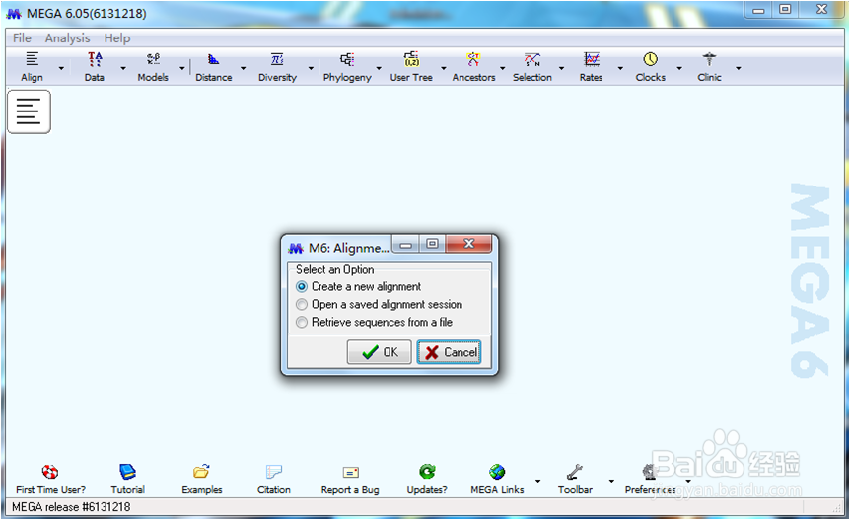Check for Updates? icon

pyautogui.click(x=427, y=472)
